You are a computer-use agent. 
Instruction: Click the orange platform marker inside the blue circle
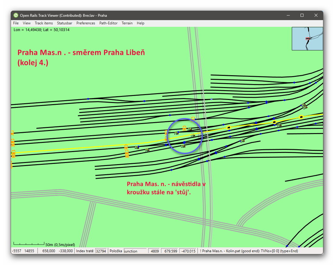tap(184, 128)
